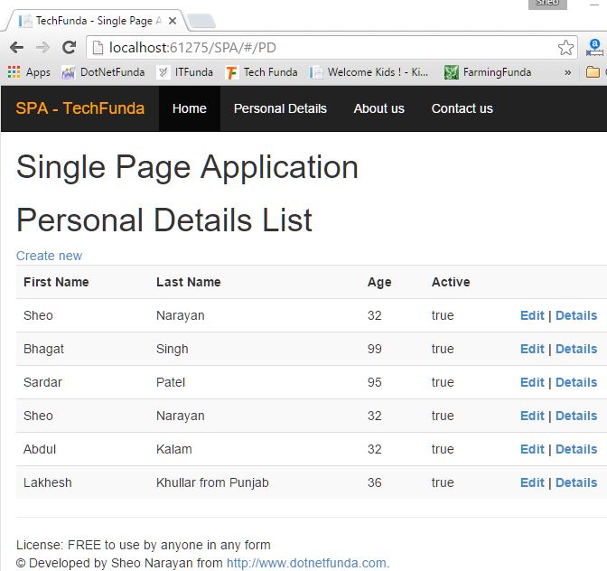
Task: Edit the Sheo Narayan first row
Action: (532, 315)
